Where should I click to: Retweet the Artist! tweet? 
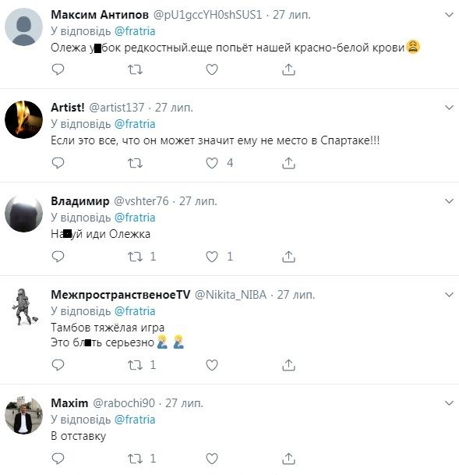point(135,163)
